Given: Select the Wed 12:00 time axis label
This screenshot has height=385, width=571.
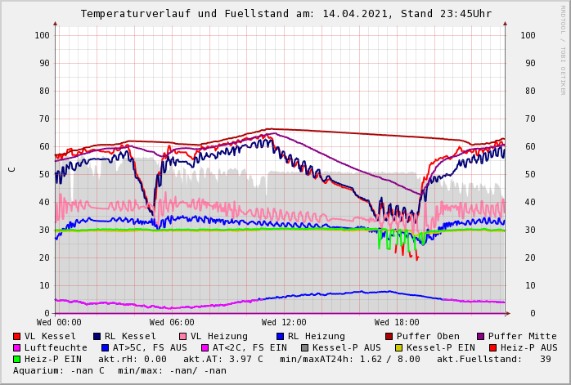Looking at the screenshot, I should point(284,323).
